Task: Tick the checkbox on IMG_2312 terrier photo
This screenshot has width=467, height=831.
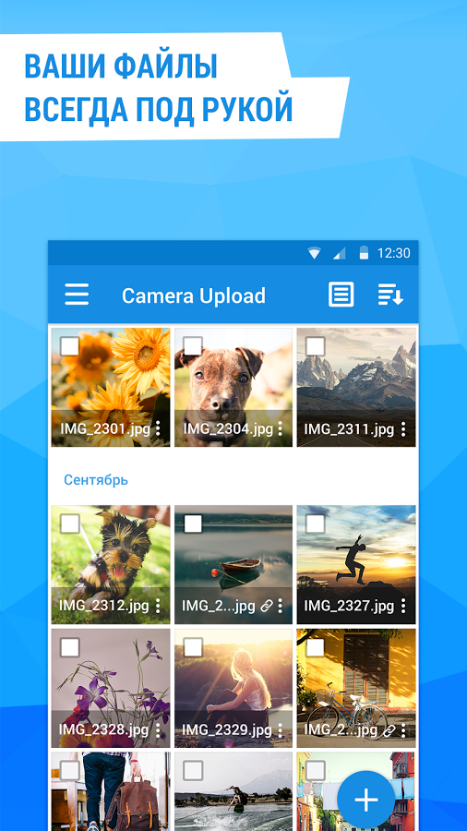Action: click(69, 524)
